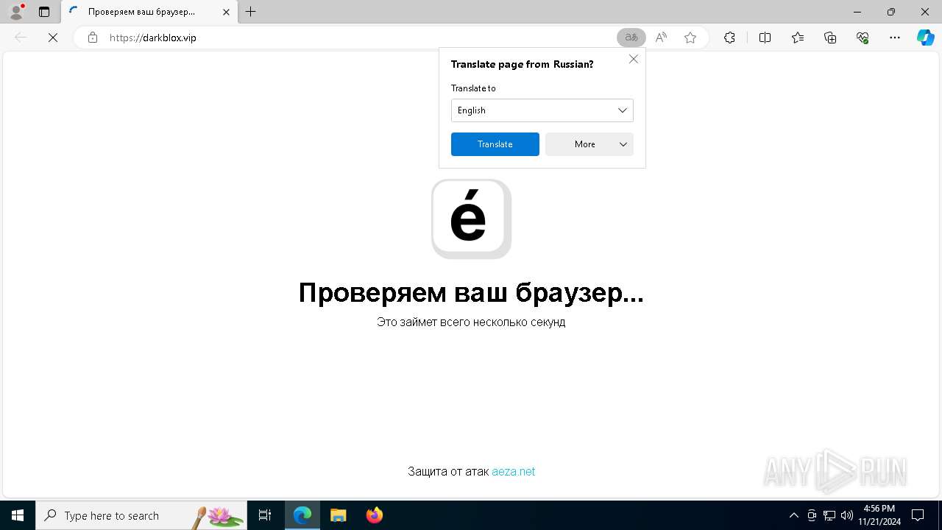Go back with the back arrow
The width and height of the screenshot is (942, 530).
click(x=21, y=38)
